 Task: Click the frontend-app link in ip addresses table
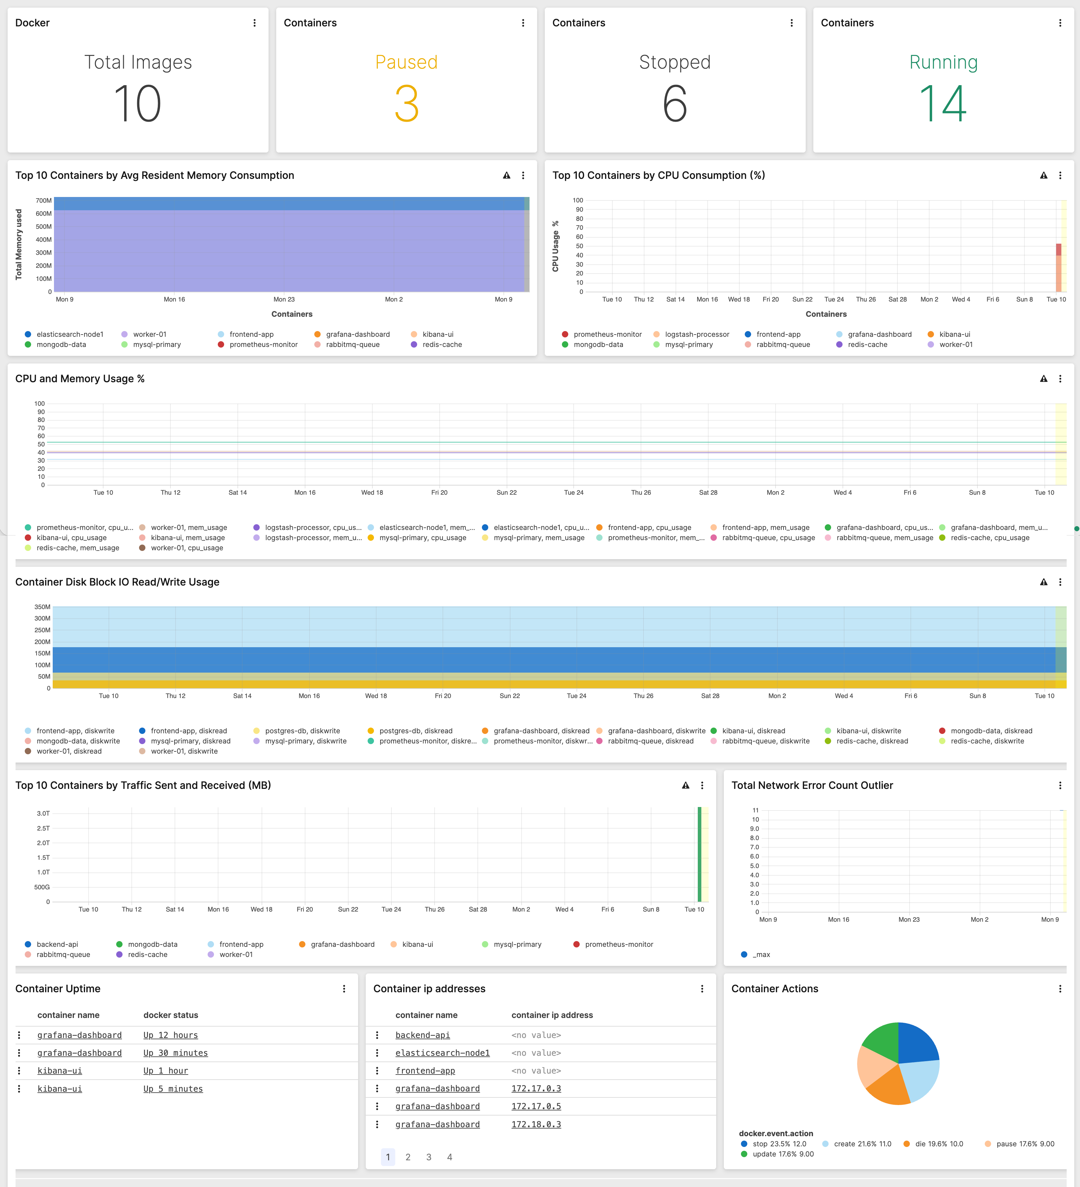(x=425, y=1070)
